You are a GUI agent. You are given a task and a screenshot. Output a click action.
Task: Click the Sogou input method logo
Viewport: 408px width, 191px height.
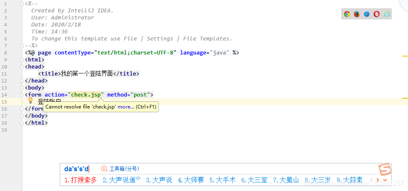click(384, 170)
